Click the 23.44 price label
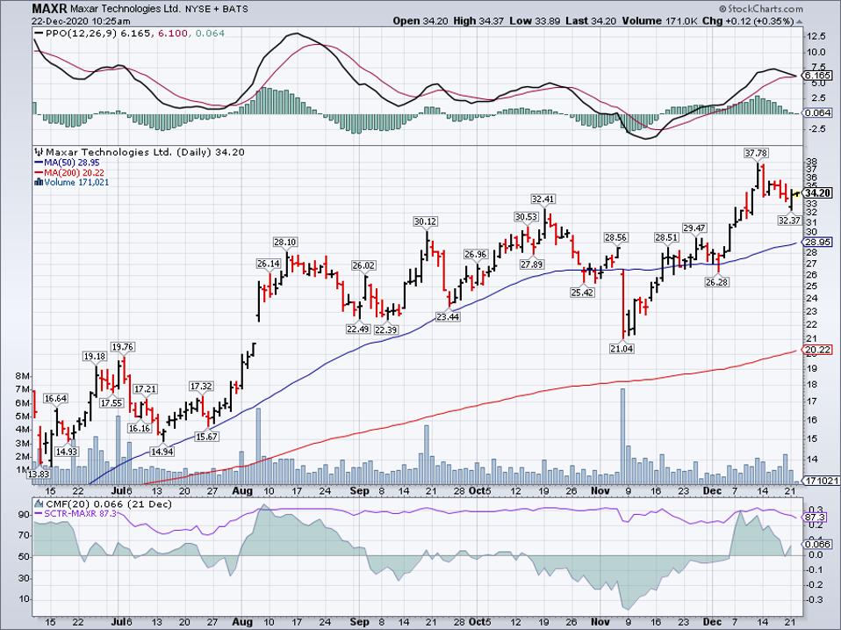This screenshot has width=841, height=630. pos(448,317)
